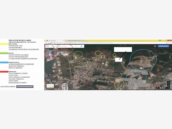Close the PLAZA UPTOWN browser tab

tap(83, 41)
